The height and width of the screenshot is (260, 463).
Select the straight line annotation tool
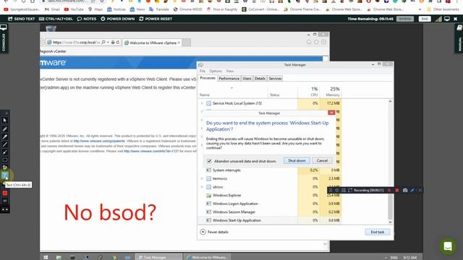(x=5, y=144)
